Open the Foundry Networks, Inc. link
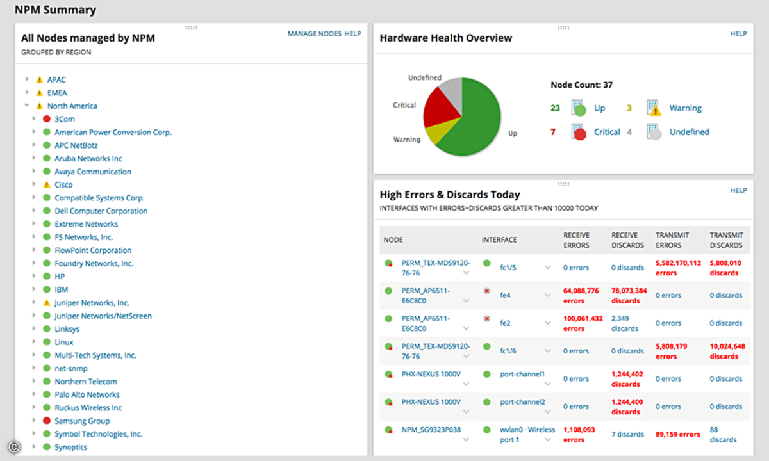Viewport: 769px width, 461px height. tap(94, 263)
